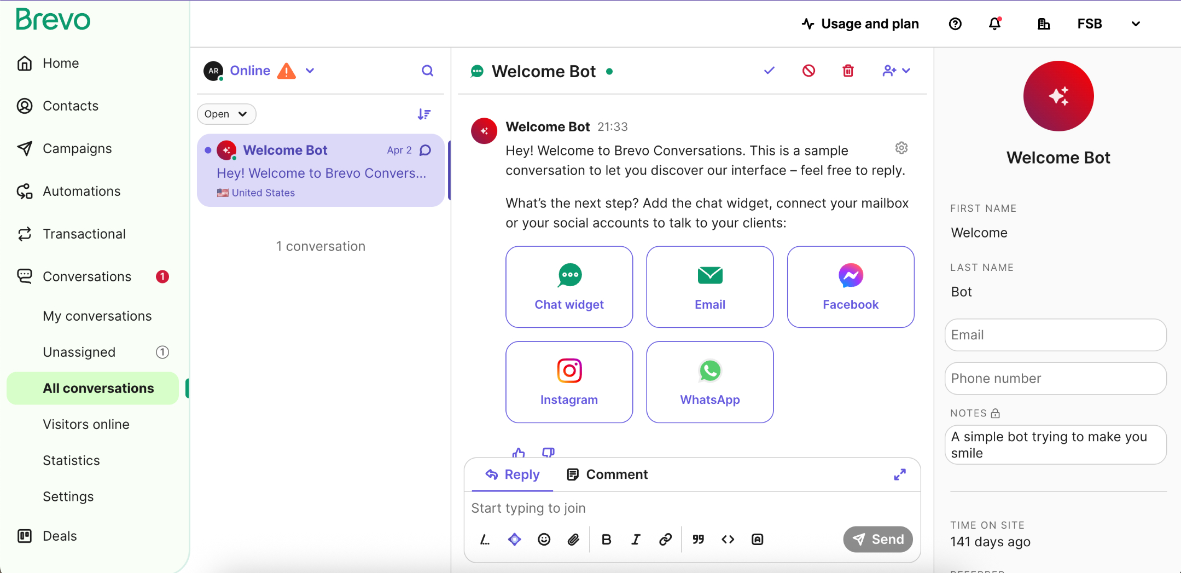Open Visitors online

click(86, 425)
